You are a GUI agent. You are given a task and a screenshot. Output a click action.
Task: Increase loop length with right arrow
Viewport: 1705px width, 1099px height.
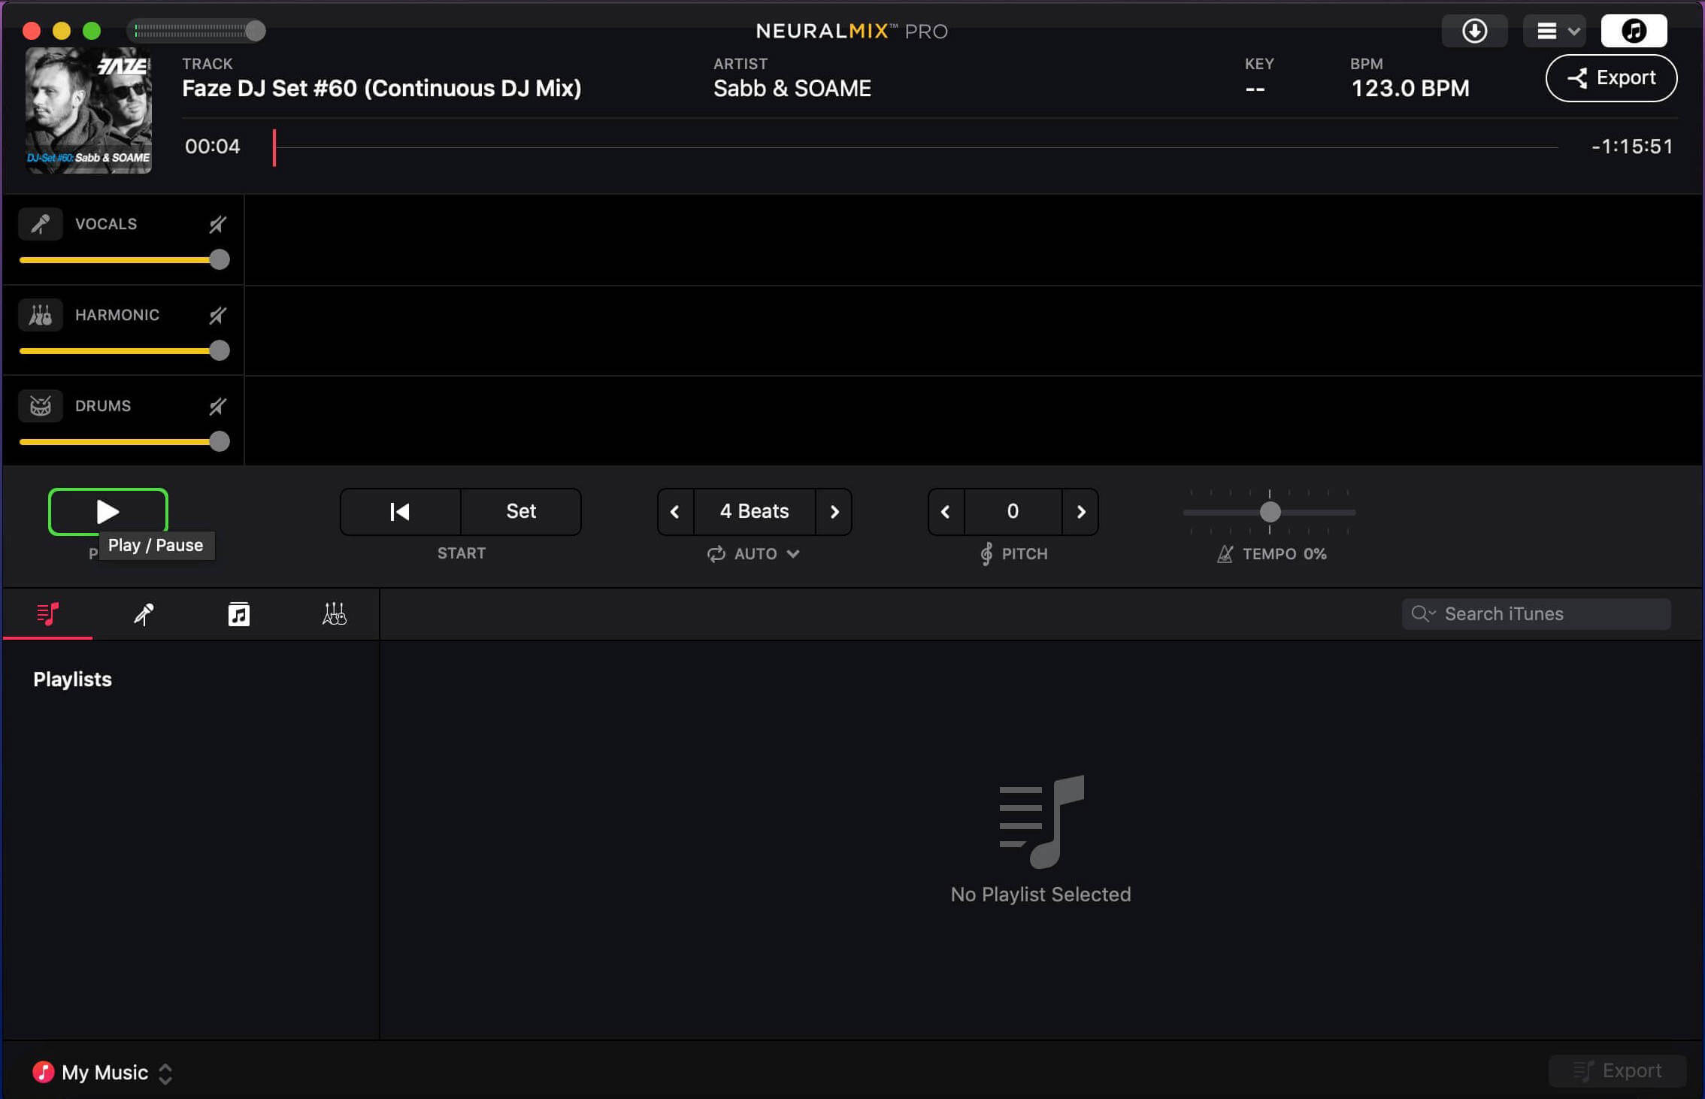tap(834, 511)
